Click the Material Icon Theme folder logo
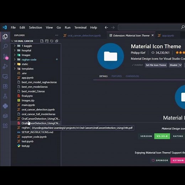 (111, 56)
